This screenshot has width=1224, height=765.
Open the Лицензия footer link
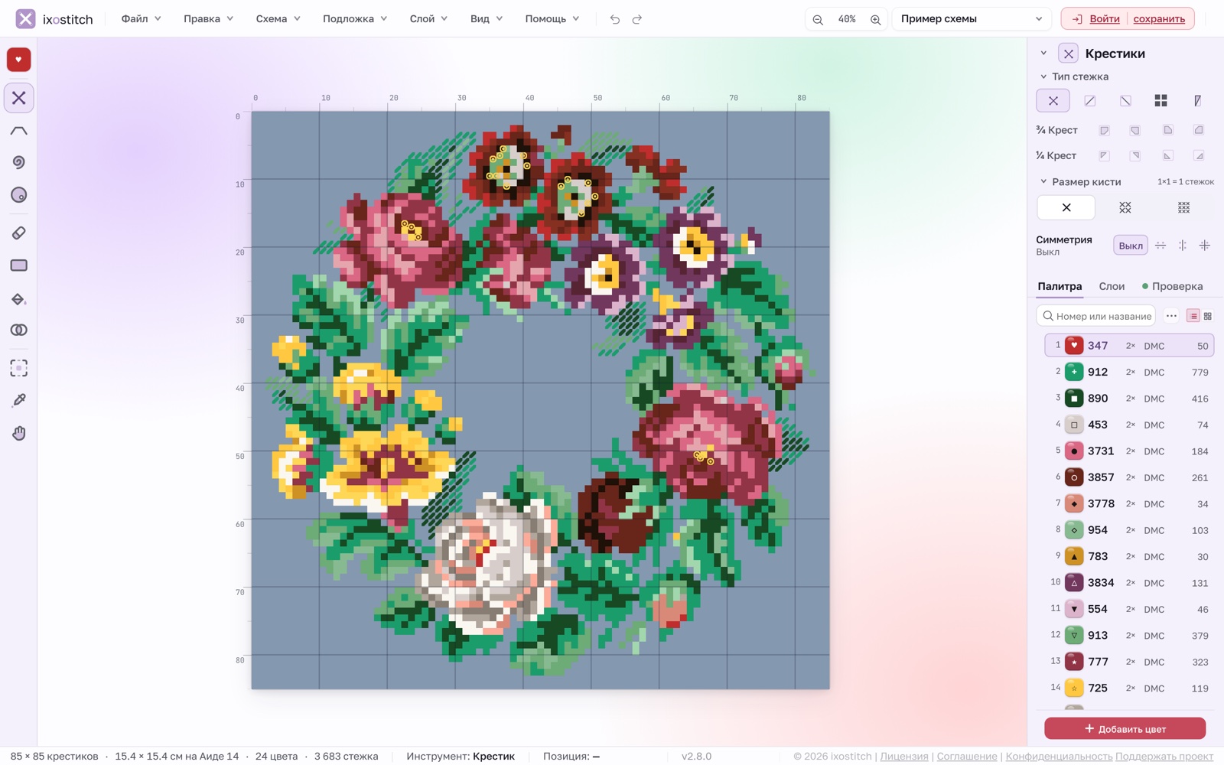(903, 757)
